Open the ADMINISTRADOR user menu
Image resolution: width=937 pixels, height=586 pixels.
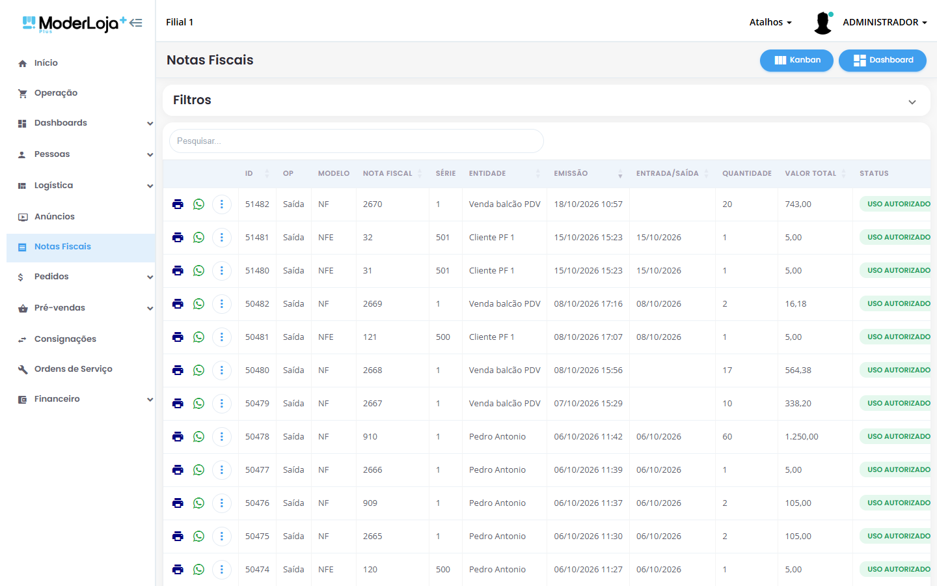(885, 22)
